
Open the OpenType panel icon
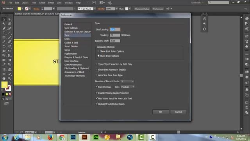coord(204,29)
